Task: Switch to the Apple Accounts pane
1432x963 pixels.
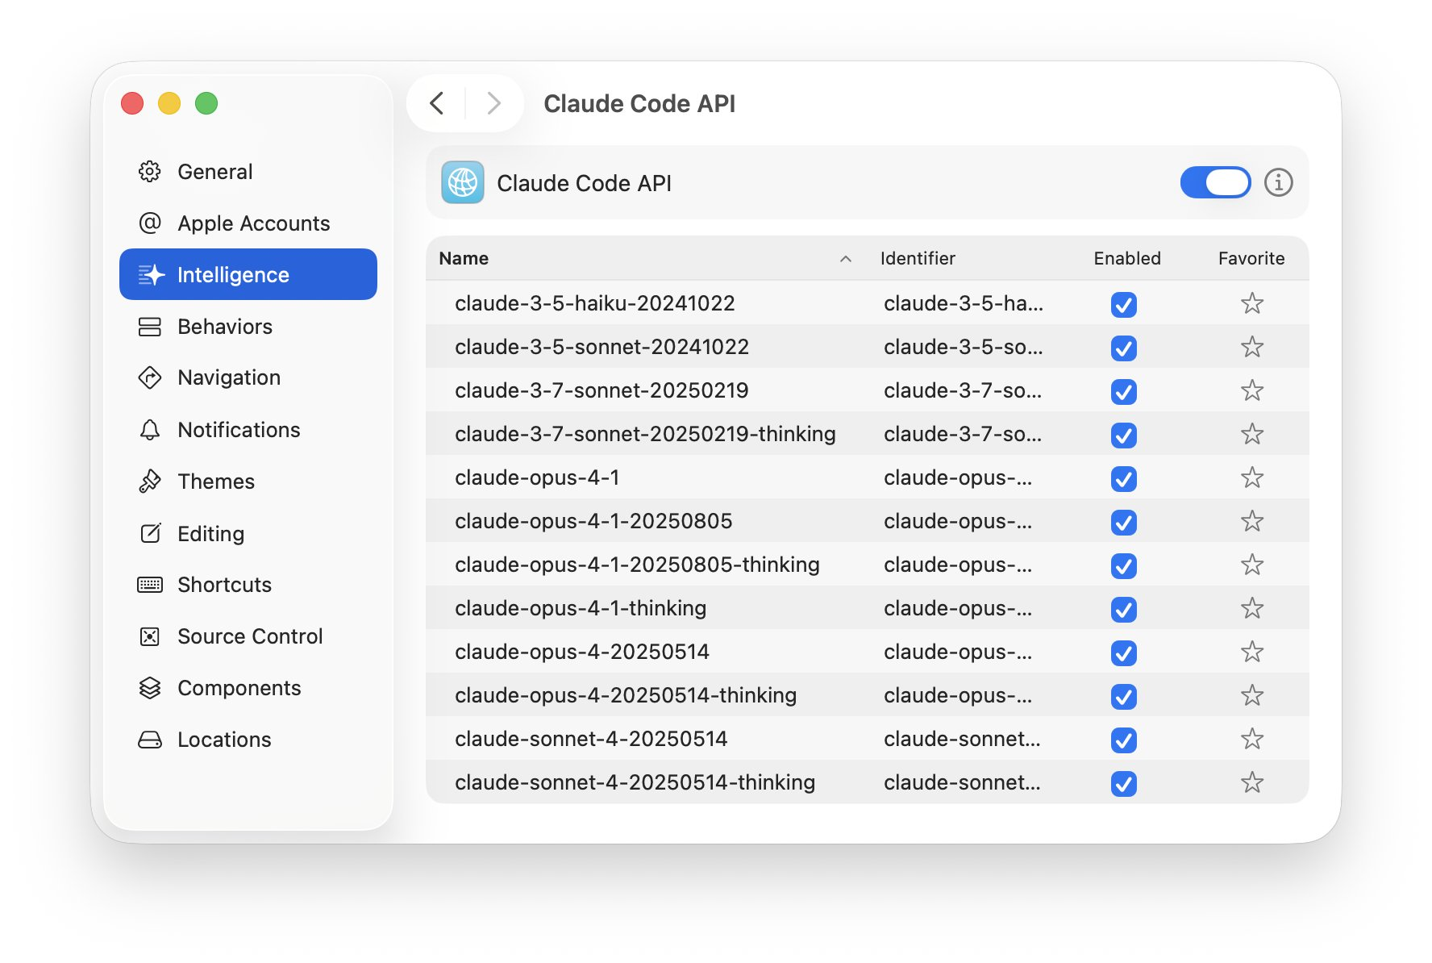Action: pos(248,223)
